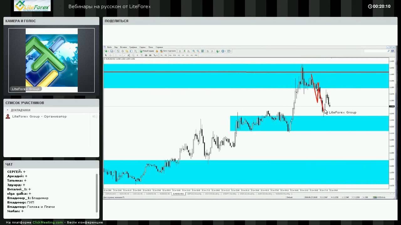Open the profiles dropdown in toolbar
Image resolution: width=401 pixels, height=225 pixels.
112,51
